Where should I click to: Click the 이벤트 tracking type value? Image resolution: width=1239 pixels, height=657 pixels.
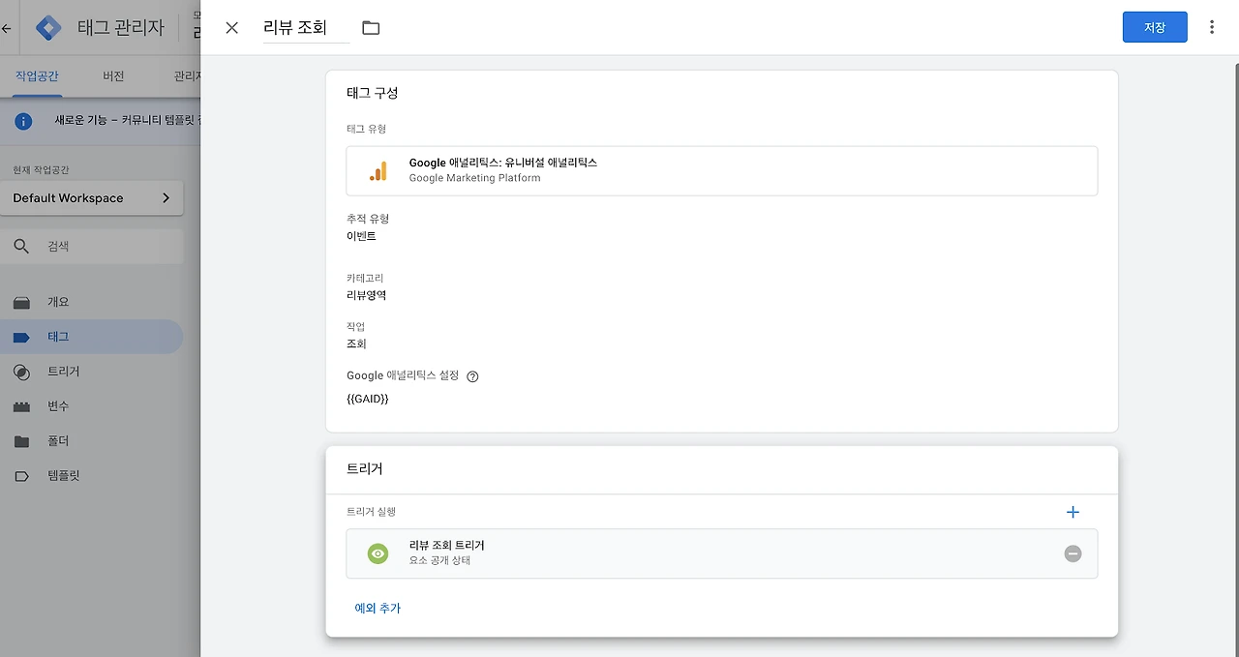[361, 236]
